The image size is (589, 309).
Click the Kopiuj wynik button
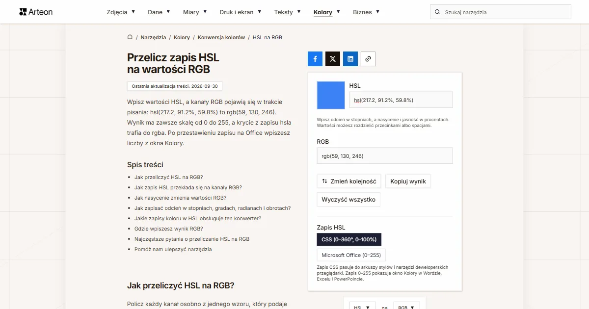click(408, 181)
